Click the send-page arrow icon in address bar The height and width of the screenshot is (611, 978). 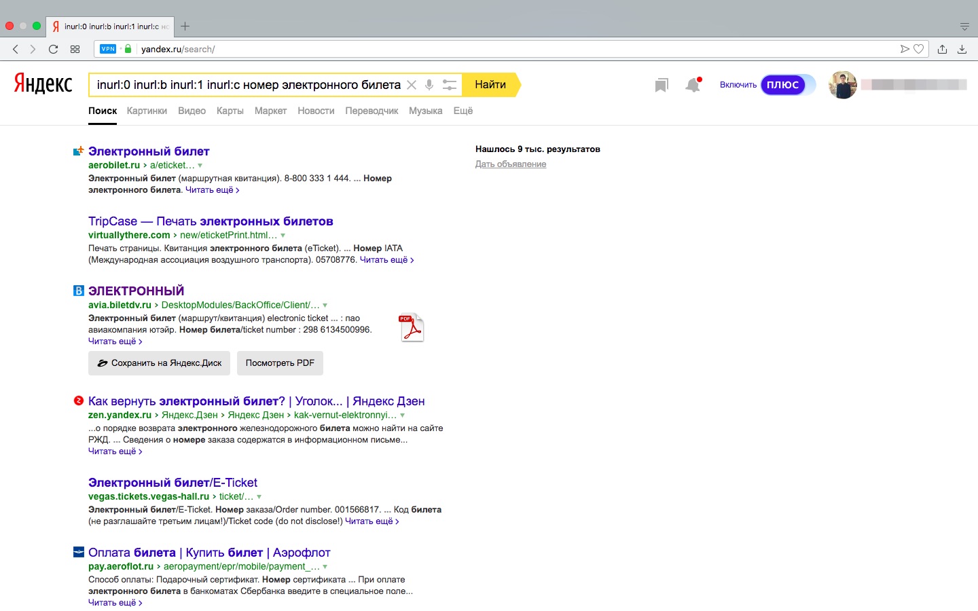(x=905, y=49)
